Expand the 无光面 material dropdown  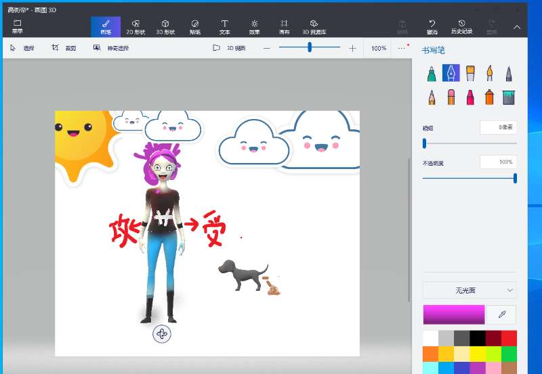point(469,290)
